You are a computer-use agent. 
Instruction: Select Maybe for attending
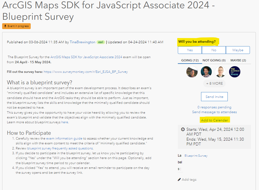point(238,50)
